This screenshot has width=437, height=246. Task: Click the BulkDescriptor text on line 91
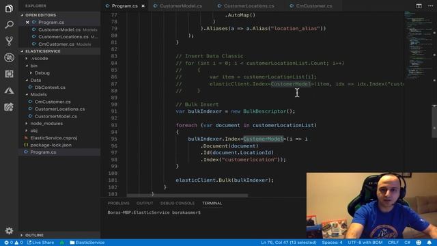(265, 111)
